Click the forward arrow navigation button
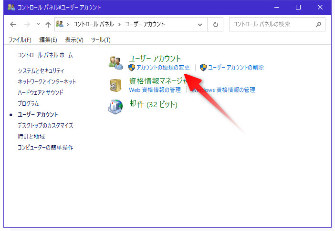335x231 pixels. (x=27, y=24)
